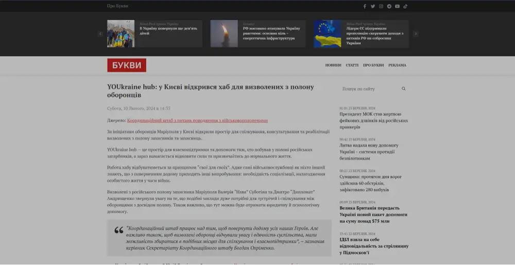The width and height of the screenshot is (515, 265).
Task: Open thumbnail of children returned story
Action: [x=121, y=34]
